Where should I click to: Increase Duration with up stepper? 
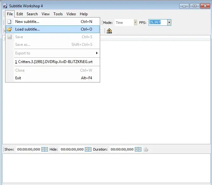point(140,149)
